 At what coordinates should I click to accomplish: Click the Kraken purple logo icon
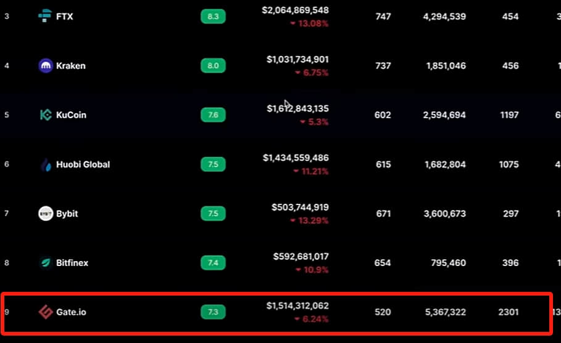pos(46,66)
